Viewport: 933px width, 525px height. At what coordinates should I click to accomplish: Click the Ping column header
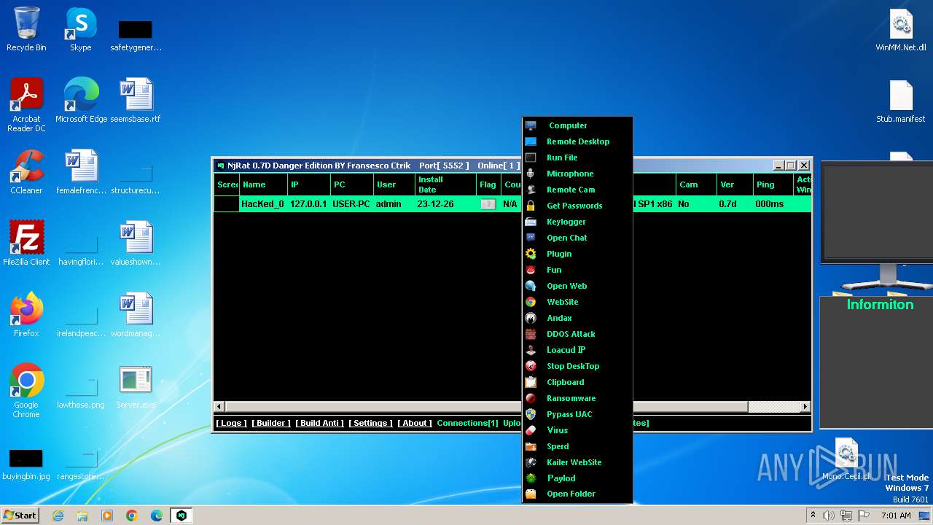click(x=773, y=184)
